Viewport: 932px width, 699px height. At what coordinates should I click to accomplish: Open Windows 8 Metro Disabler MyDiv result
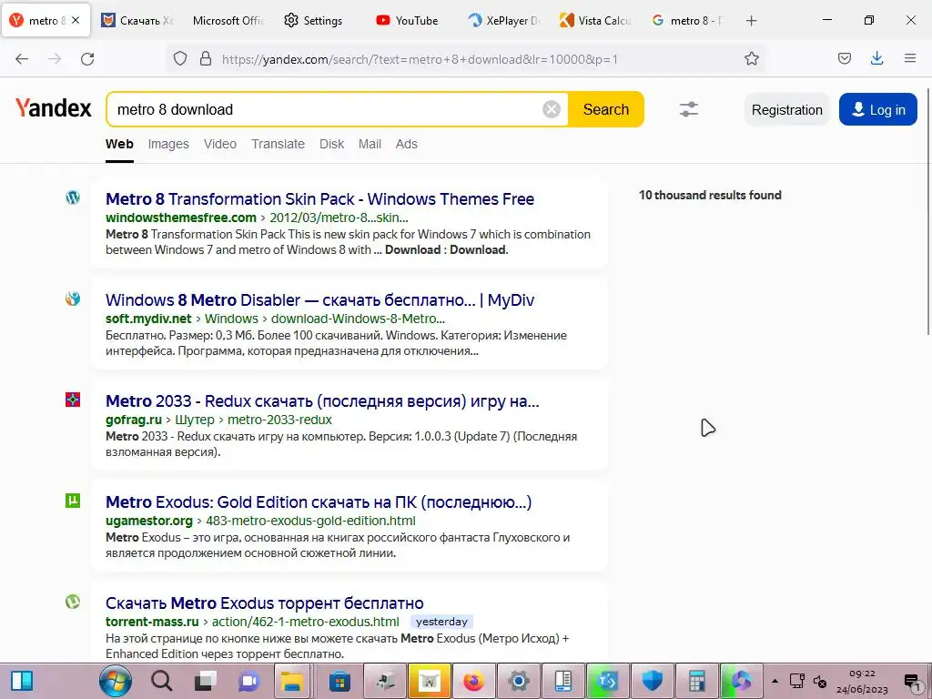pyautogui.click(x=319, y=300)
